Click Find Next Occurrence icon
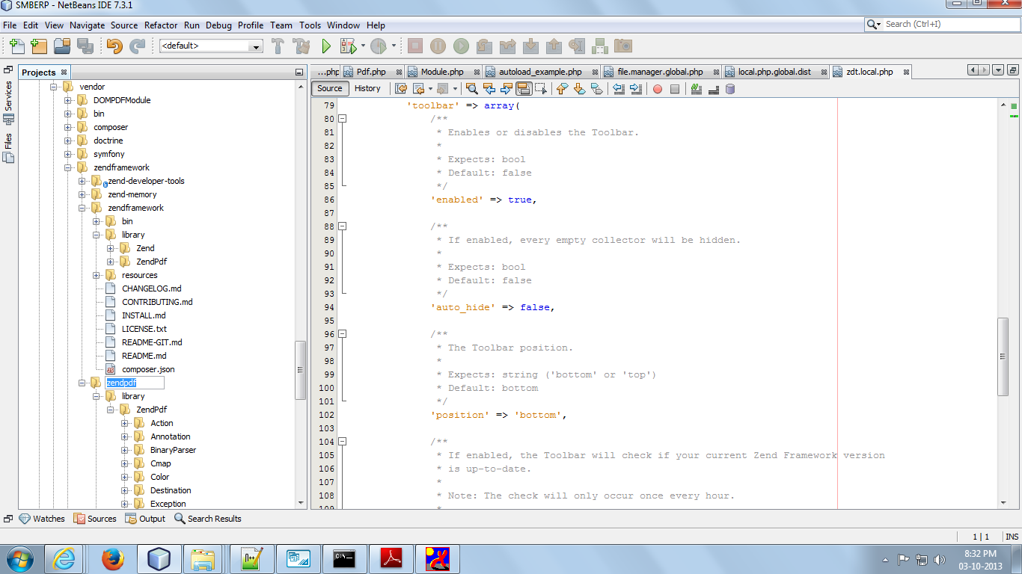This screenshot has width=1022, height=574. [x=507, y=89]
